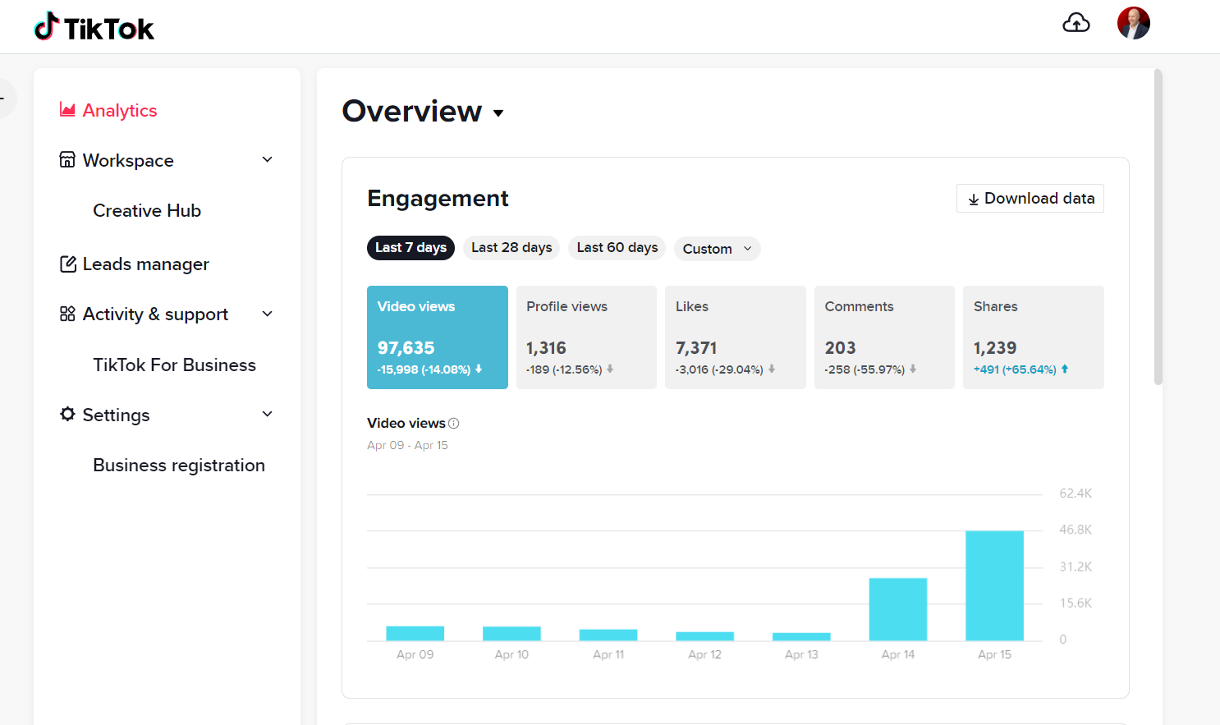The height and width of the screenshot is (725, 1220).
Task: Click the Settings gear icon
Action: [67, 414]
